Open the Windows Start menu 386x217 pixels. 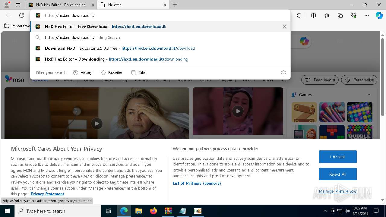(7, 211)
